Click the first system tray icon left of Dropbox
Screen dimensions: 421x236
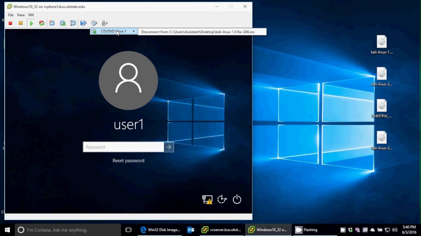(x=343, y=230)
